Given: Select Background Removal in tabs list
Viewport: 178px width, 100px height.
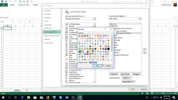Looking at the screenshot, I should [x=121, y=55].
